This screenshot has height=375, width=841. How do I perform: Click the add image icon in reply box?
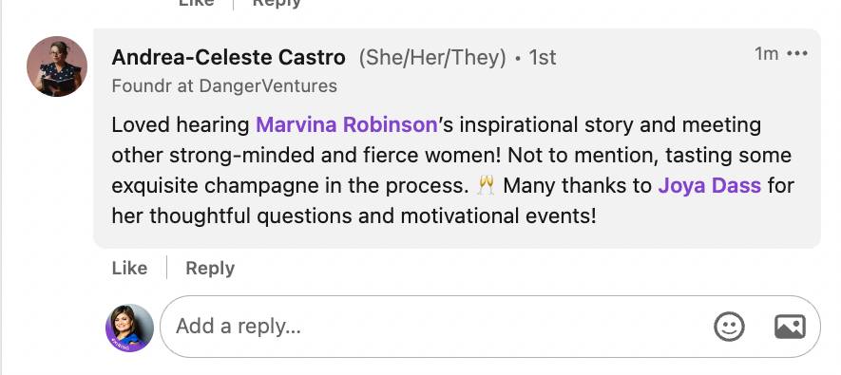click(x=790, y=327)
